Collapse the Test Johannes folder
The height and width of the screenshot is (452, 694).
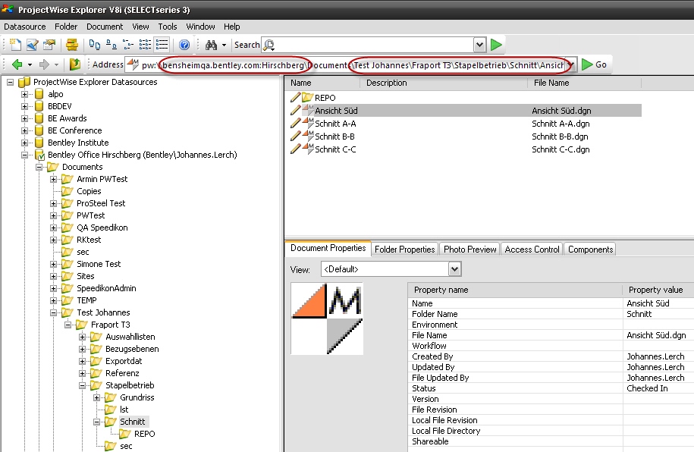[x=54, y=312]
